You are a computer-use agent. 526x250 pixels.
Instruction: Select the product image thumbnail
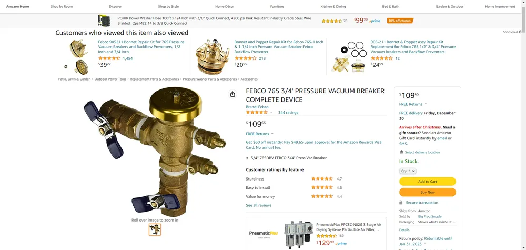(155, 229)
